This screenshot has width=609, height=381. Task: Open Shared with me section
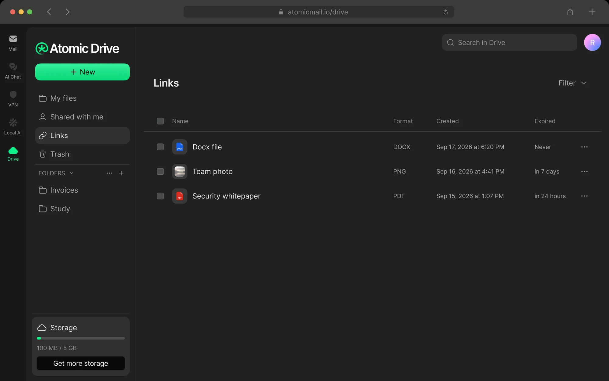82,117
